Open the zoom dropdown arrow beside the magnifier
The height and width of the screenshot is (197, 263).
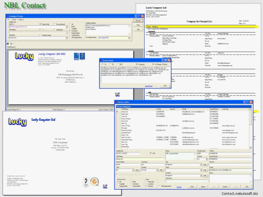pyautogui.click(x=14, y=44)
